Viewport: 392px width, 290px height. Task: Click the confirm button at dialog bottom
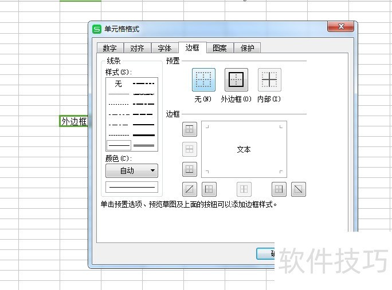[x=265, y=253]
